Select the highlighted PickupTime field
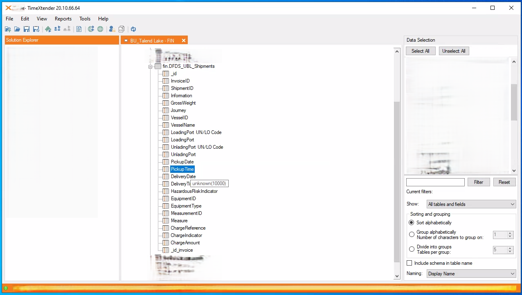This screenshot has height=295, width=522. point(182,169)
